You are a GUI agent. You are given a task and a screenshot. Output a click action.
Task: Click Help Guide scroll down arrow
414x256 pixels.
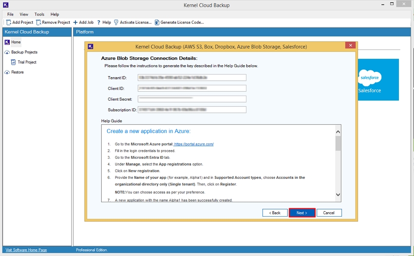338,195
